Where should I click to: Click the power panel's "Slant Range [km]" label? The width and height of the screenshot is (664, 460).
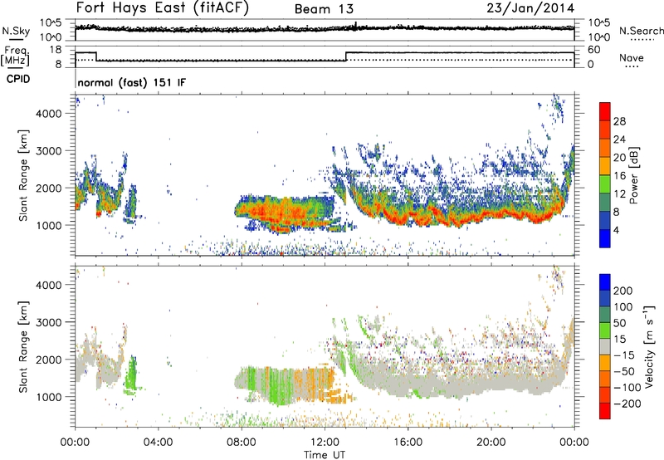tap(23, 175)
